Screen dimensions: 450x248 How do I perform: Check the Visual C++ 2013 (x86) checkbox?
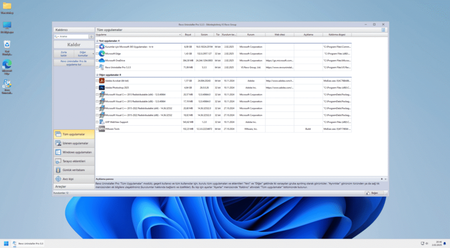(x=97, y=101)
